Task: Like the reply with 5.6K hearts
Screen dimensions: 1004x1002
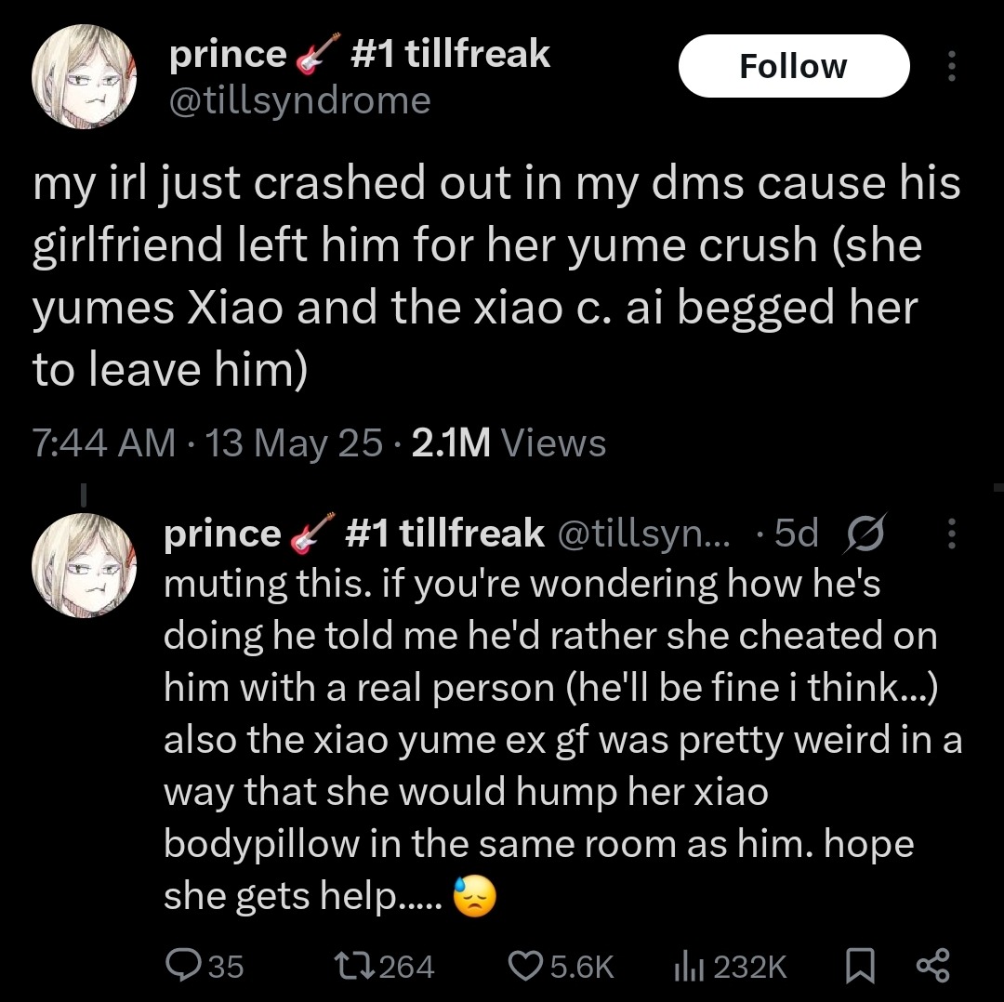Action: (561, 966)
